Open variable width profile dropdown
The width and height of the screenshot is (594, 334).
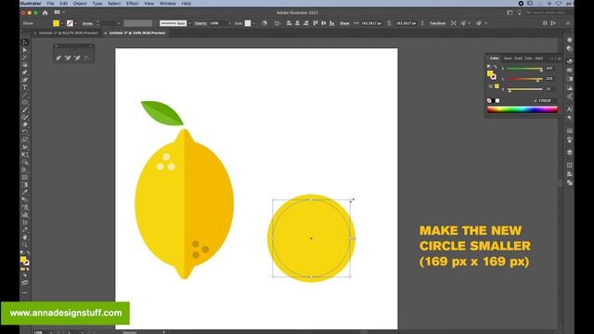tap(138, 23)
